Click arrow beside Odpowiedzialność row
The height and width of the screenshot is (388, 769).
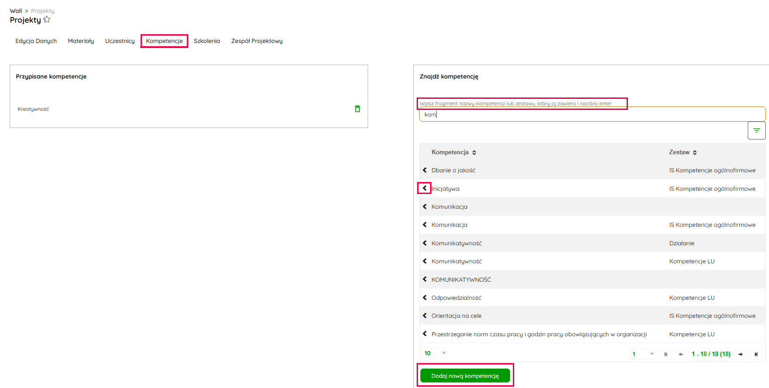(424, 298)
